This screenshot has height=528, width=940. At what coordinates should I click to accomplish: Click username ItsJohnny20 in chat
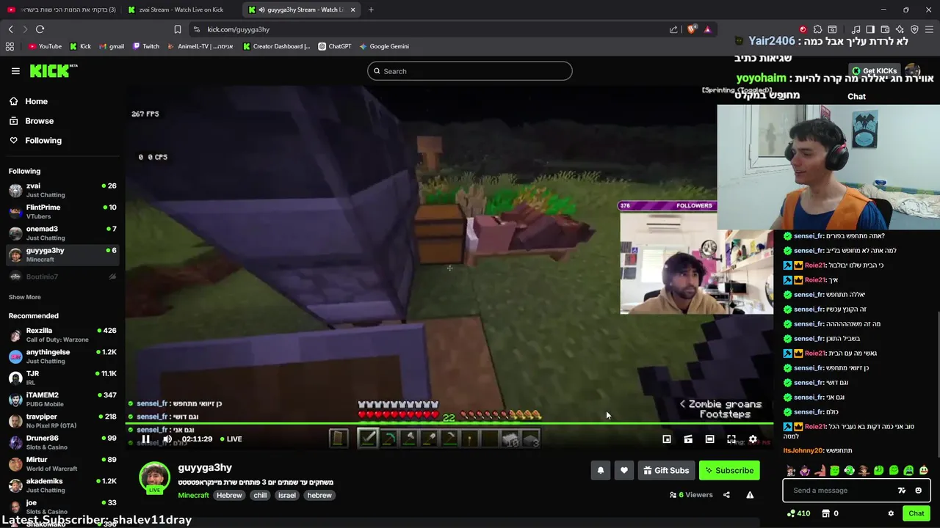[803, 450]
